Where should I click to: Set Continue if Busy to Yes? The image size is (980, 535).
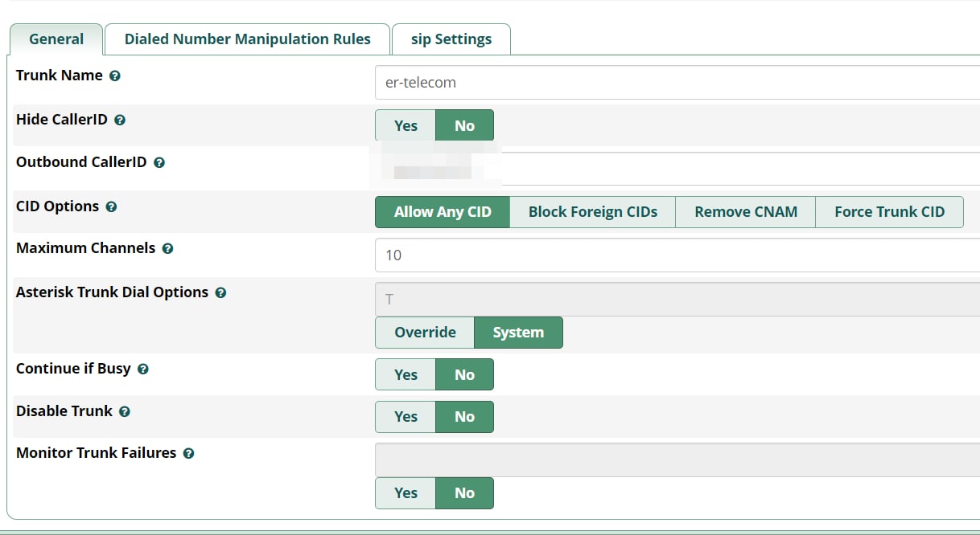click(406, 374)
